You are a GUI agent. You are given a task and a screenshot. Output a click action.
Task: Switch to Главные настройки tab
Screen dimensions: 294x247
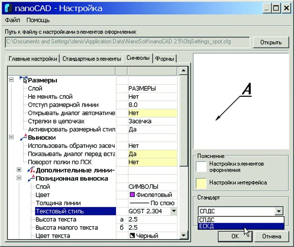pyautogui.click(x=33, y=59)
